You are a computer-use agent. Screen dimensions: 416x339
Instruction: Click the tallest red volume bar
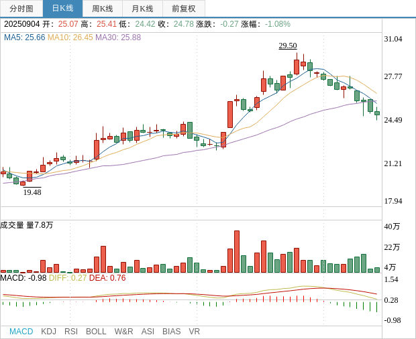(237, 251)
